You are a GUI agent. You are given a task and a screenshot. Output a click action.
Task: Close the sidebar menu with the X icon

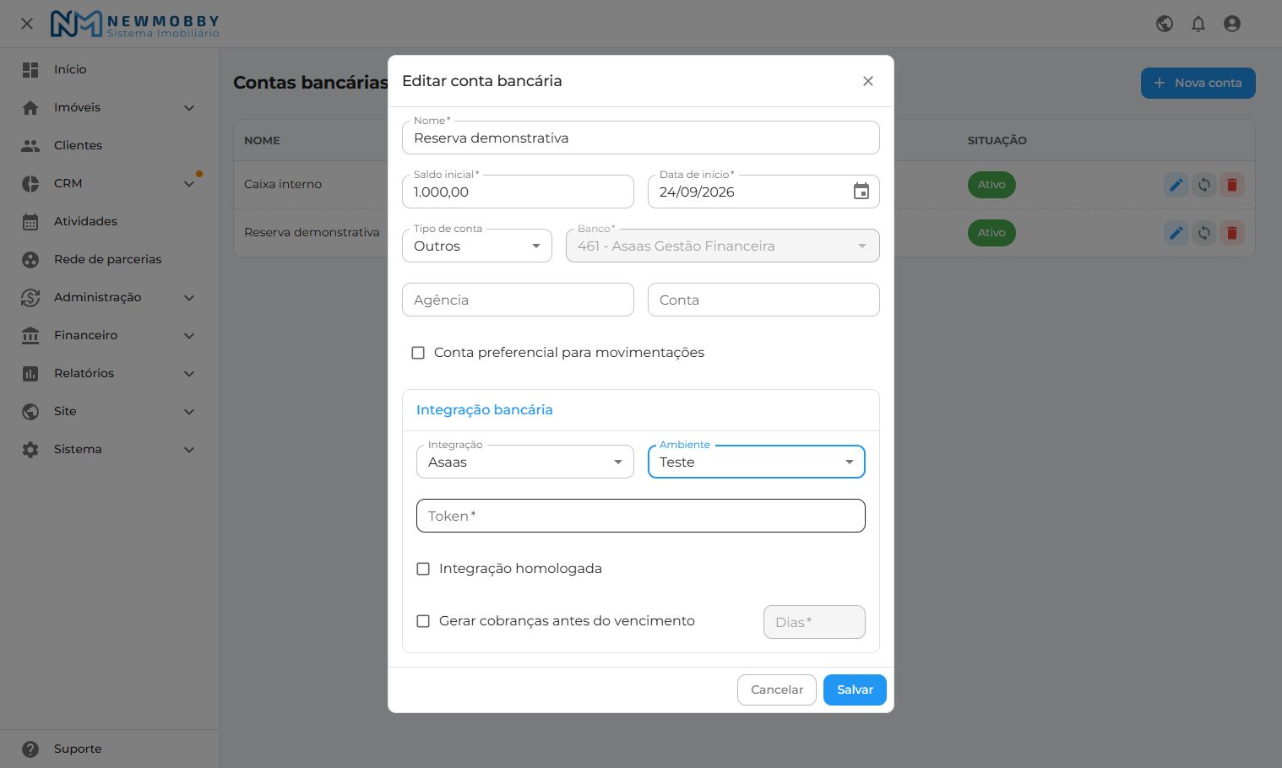pos(27,24)
